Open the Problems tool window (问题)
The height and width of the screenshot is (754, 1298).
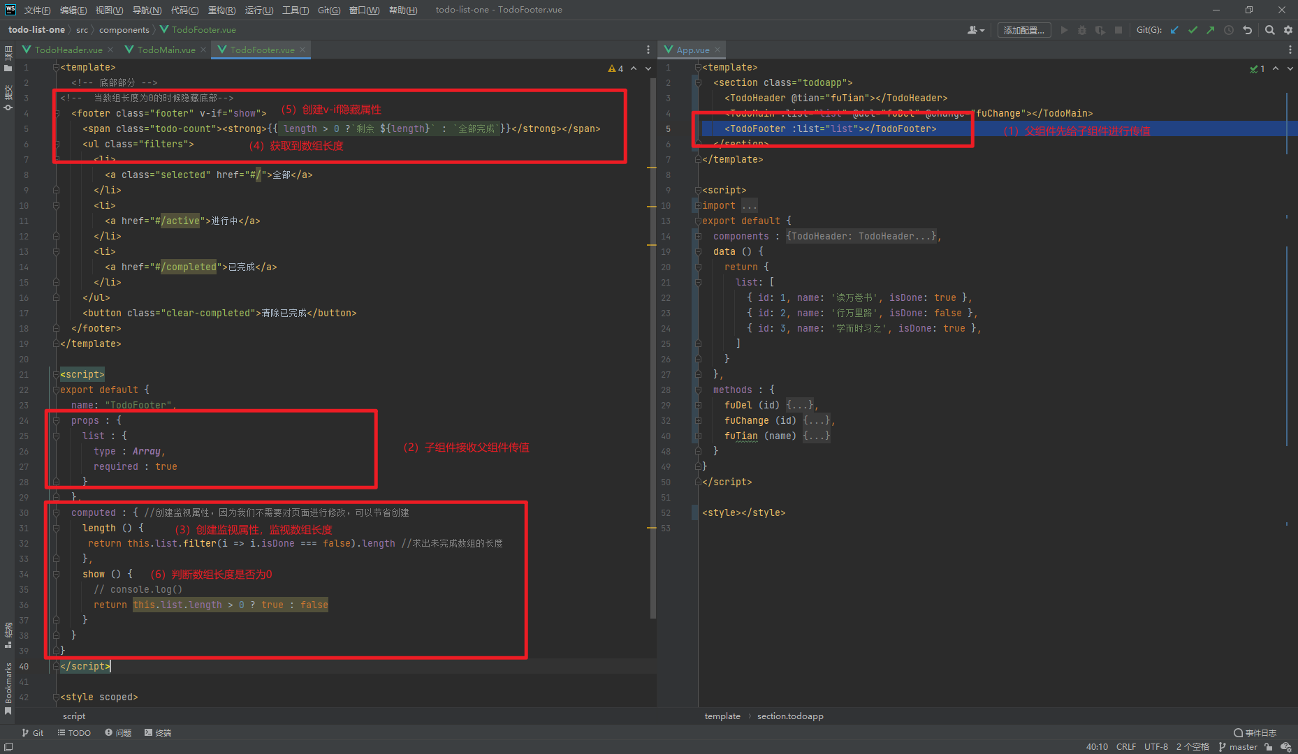point(118,733)
